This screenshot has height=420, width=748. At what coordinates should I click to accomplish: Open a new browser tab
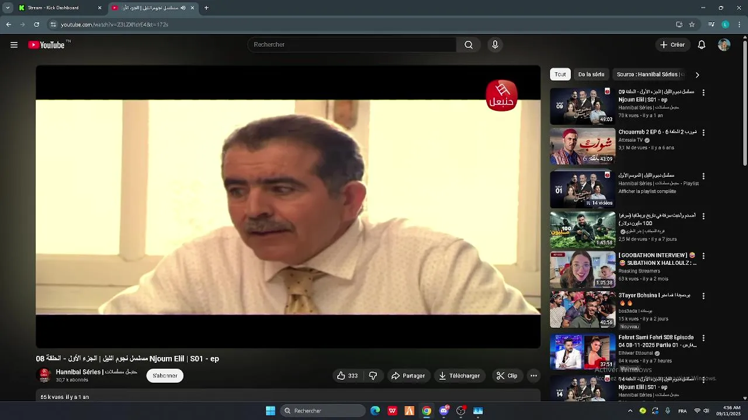coord(206,8)
